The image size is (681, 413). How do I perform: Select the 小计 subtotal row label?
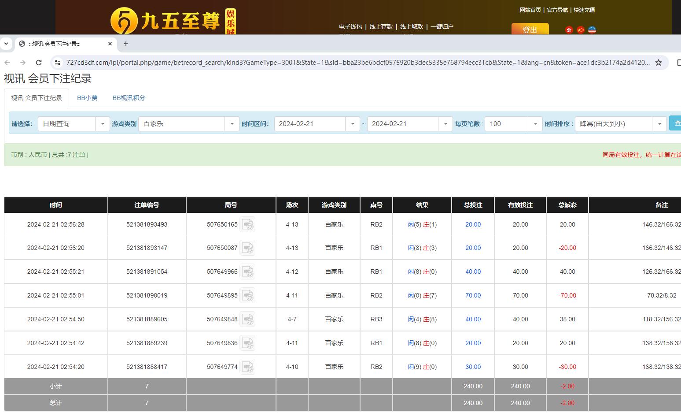[56, 386]
